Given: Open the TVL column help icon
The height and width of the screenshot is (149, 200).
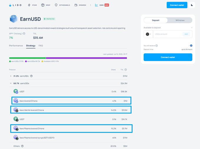Looking at the screenshot, I should 126,70.
